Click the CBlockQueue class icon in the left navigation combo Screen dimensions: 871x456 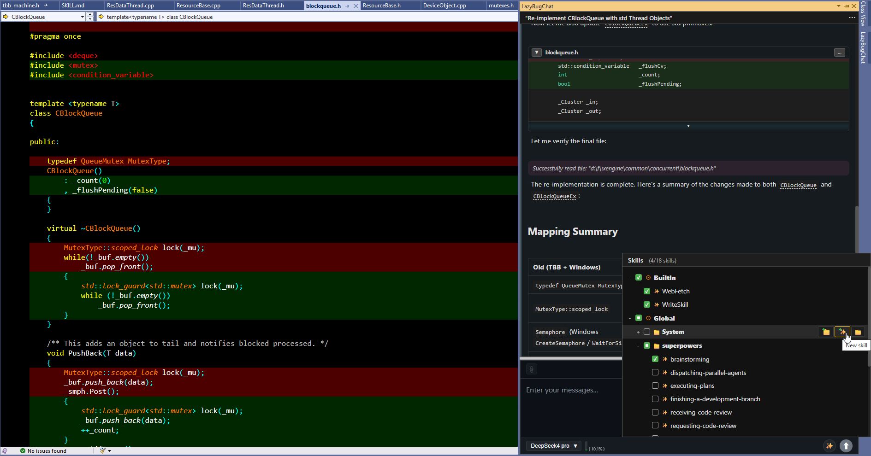click(6, 17)
